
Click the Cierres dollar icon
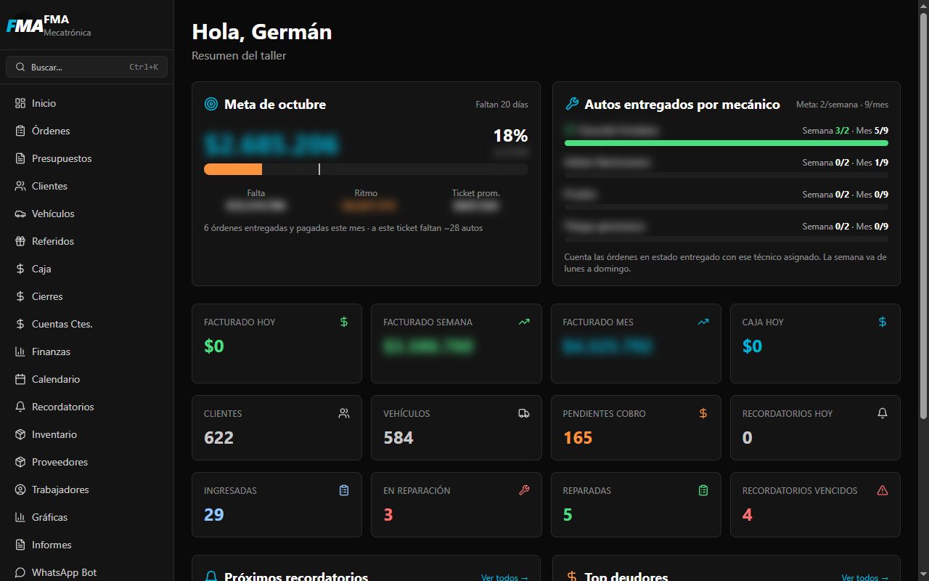coord(20,296)
